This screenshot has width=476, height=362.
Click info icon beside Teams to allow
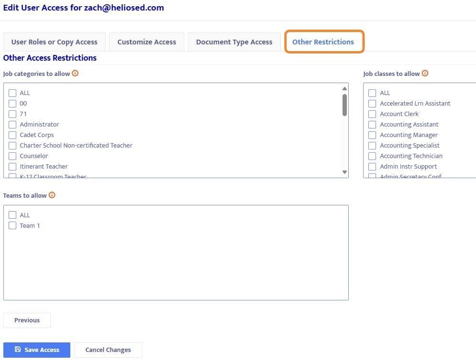click(52, 195)
